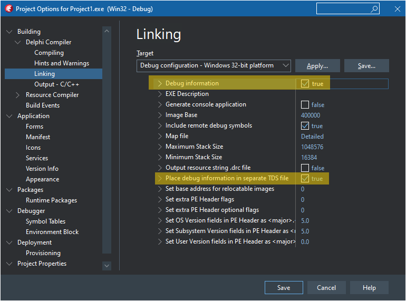Toggle Output resource string .drc file checkbox
This screenshot has height=301, width=406.
click(x=305, y=168)
